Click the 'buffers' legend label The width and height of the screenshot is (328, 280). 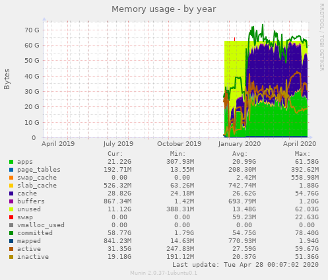pos(31,201)
